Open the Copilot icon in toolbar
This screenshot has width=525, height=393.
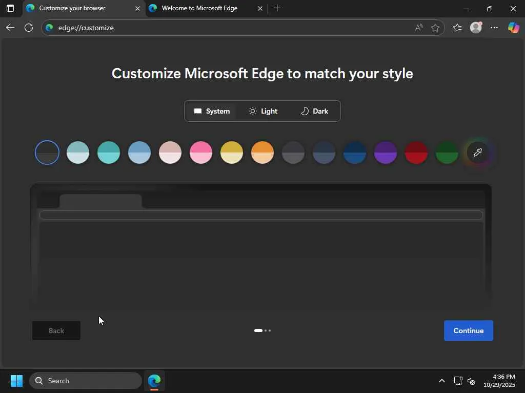[513, 28]
